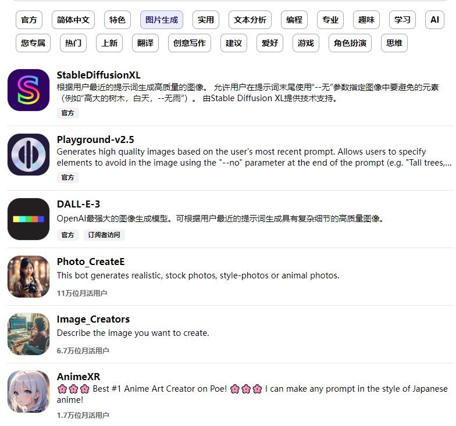Open the DALL-E-3 title link
Image resolution: width=456 pixels, height=426 pixels.
point(79,205)
